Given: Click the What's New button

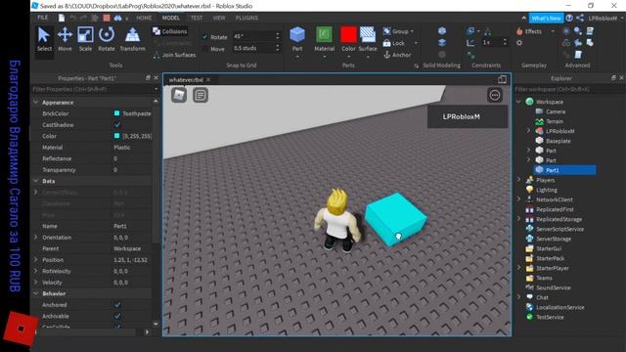Looking at the screenshot, I should (x=546, y=18).
